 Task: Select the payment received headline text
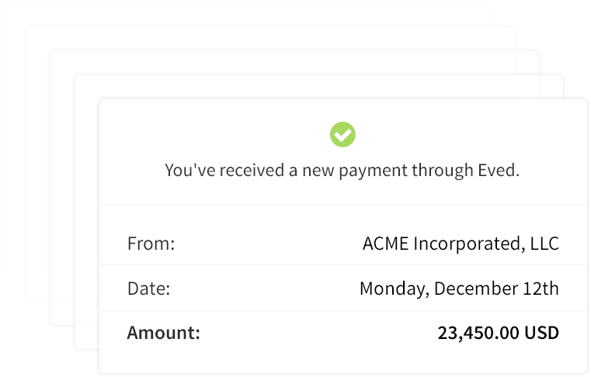[342, 170]
